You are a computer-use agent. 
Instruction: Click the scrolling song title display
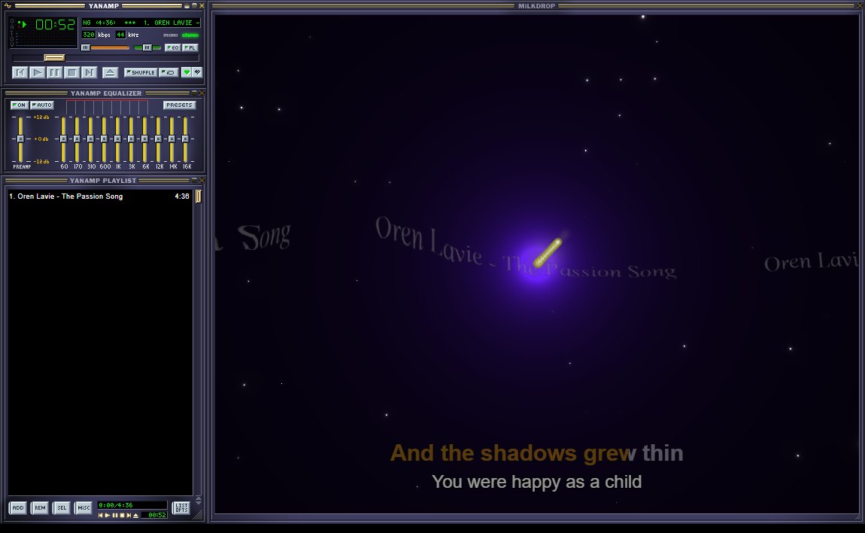click(x=141, y=23)
